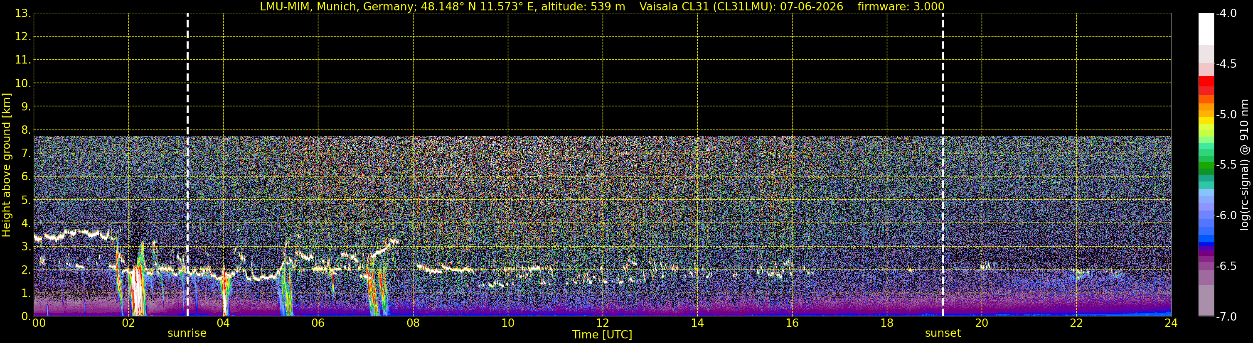
Task: Click the -7.0 colorbar tick label
Action: coord(1226,317)
